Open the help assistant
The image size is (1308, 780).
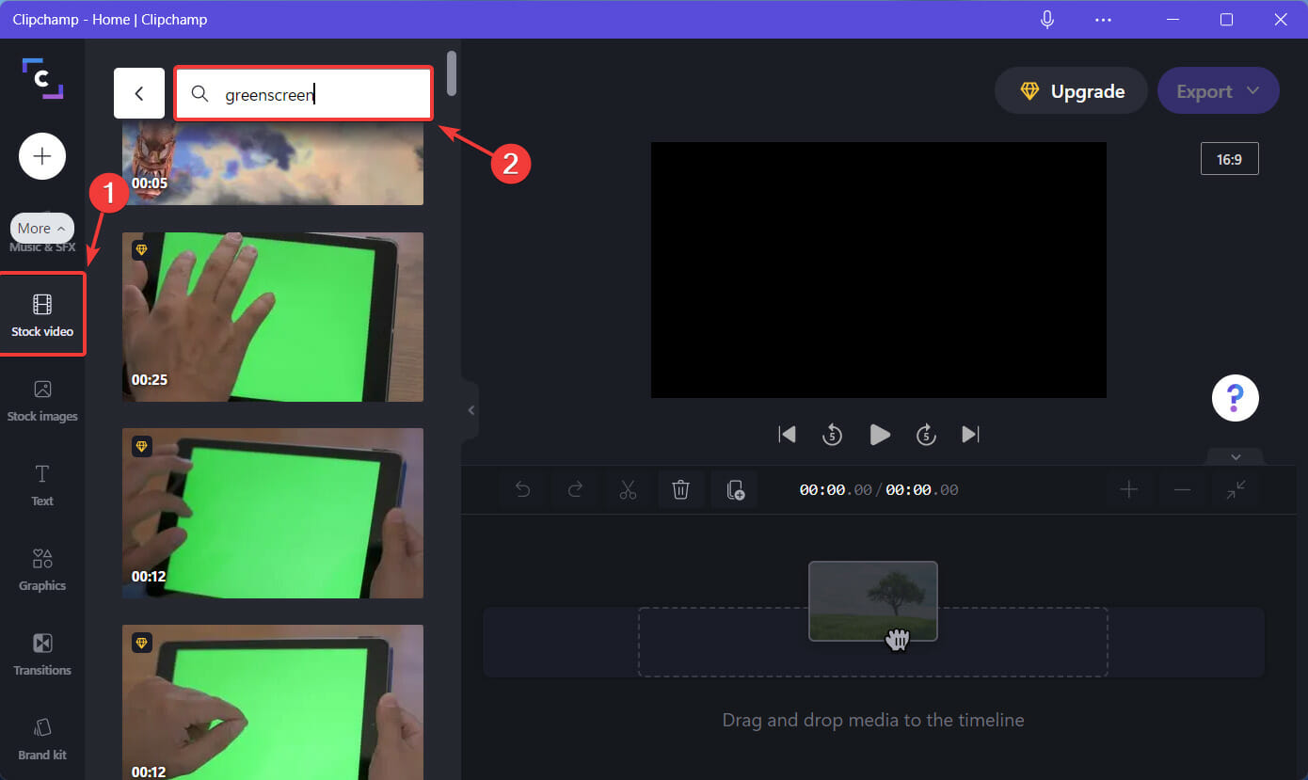1235,398
